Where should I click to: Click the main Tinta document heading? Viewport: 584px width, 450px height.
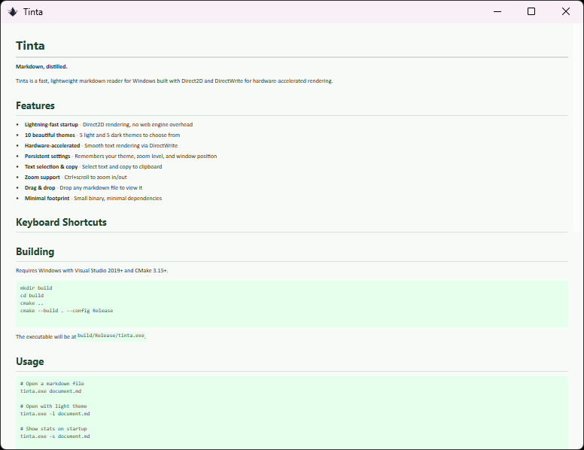tap(30, 46)
